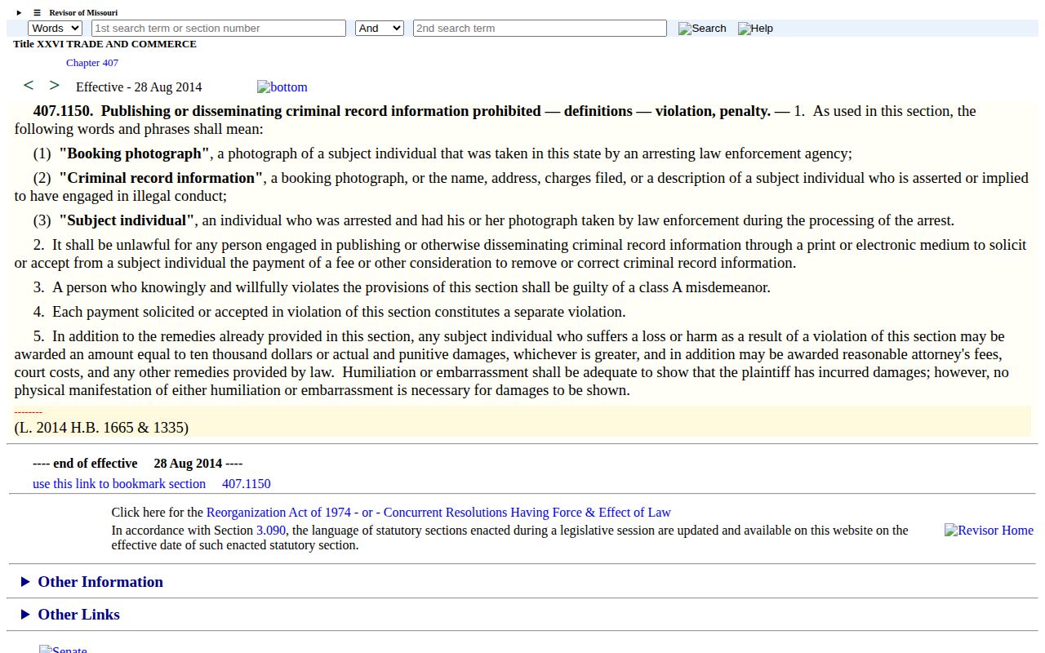This screenshot has width=1045, height=653.
Task: Click the '"Criminal record information"' definition term
Action: (x=161, y=178)
